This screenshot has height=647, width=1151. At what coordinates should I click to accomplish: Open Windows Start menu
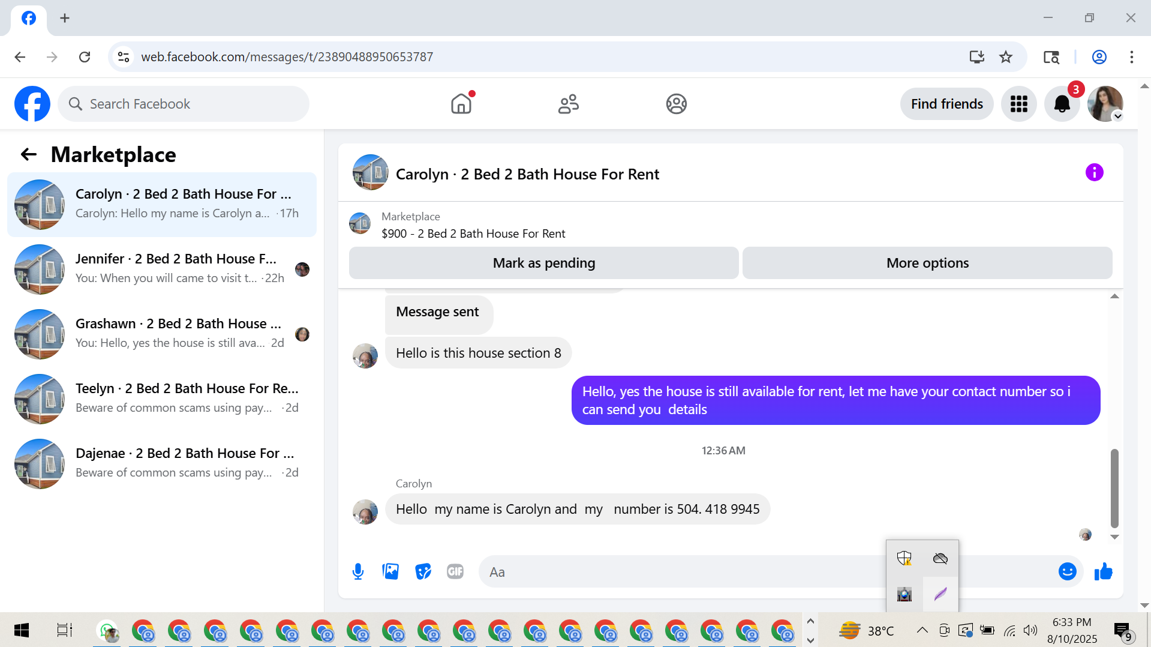tap(21, 630)
